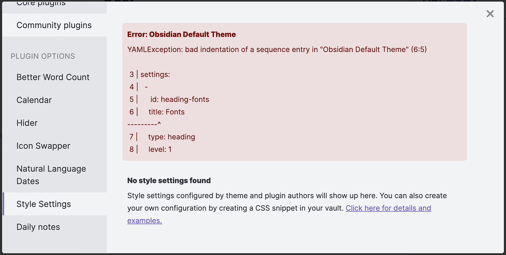Screen dimensions: 506x255
Task: Follow the details and examples link
Action: point(388,208)
